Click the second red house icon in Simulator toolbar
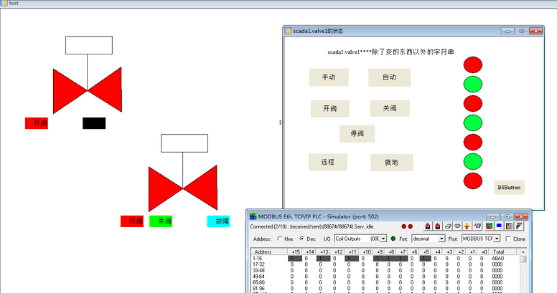The image size is (557, 293). [x=438, y=226]
